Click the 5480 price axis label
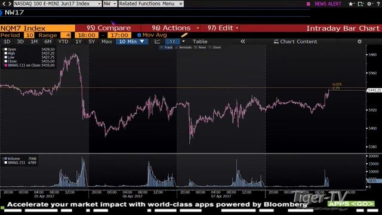Viewport: 382px width, 215px height. coord(372,54)
